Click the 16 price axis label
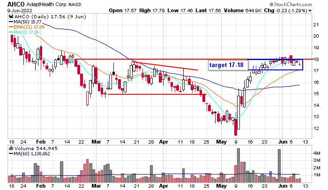The height and width of the screenshot is (190, 328). [x=316, y=82]
